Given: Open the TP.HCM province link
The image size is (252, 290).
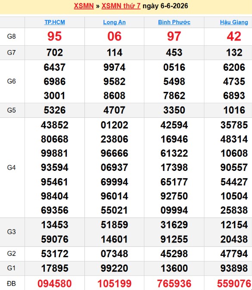Looking at the screenshot, I should 55,22.
